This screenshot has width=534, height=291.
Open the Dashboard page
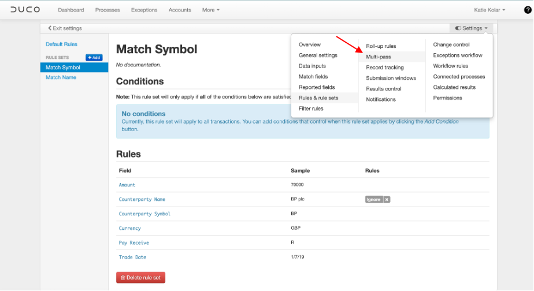[x=71, y=10]
